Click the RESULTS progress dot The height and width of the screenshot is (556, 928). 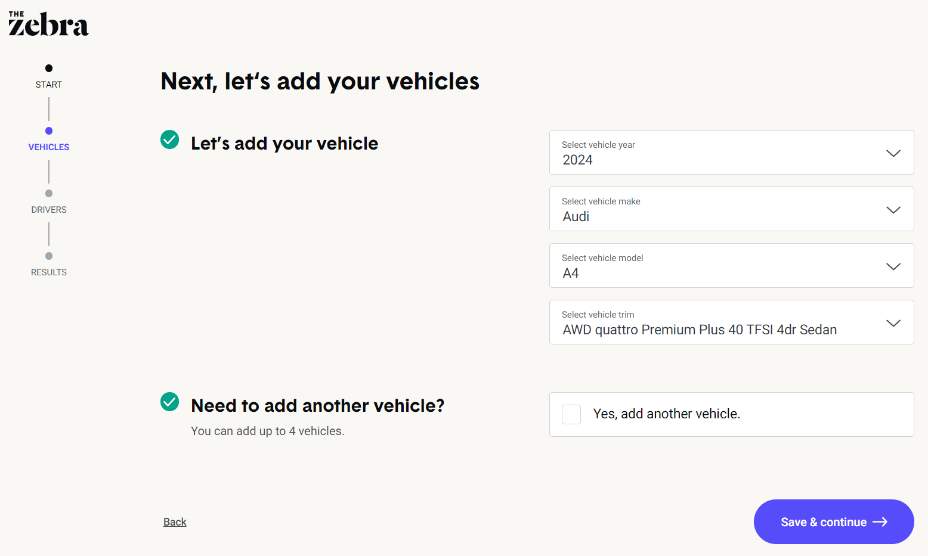pyautogui.click(x=48, y=256)
